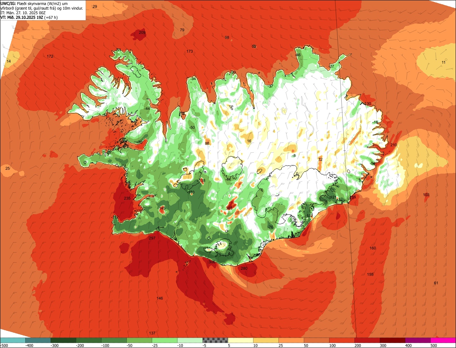456x348 pixels.
Task: Click the map value 145
Action: point(162,208)
